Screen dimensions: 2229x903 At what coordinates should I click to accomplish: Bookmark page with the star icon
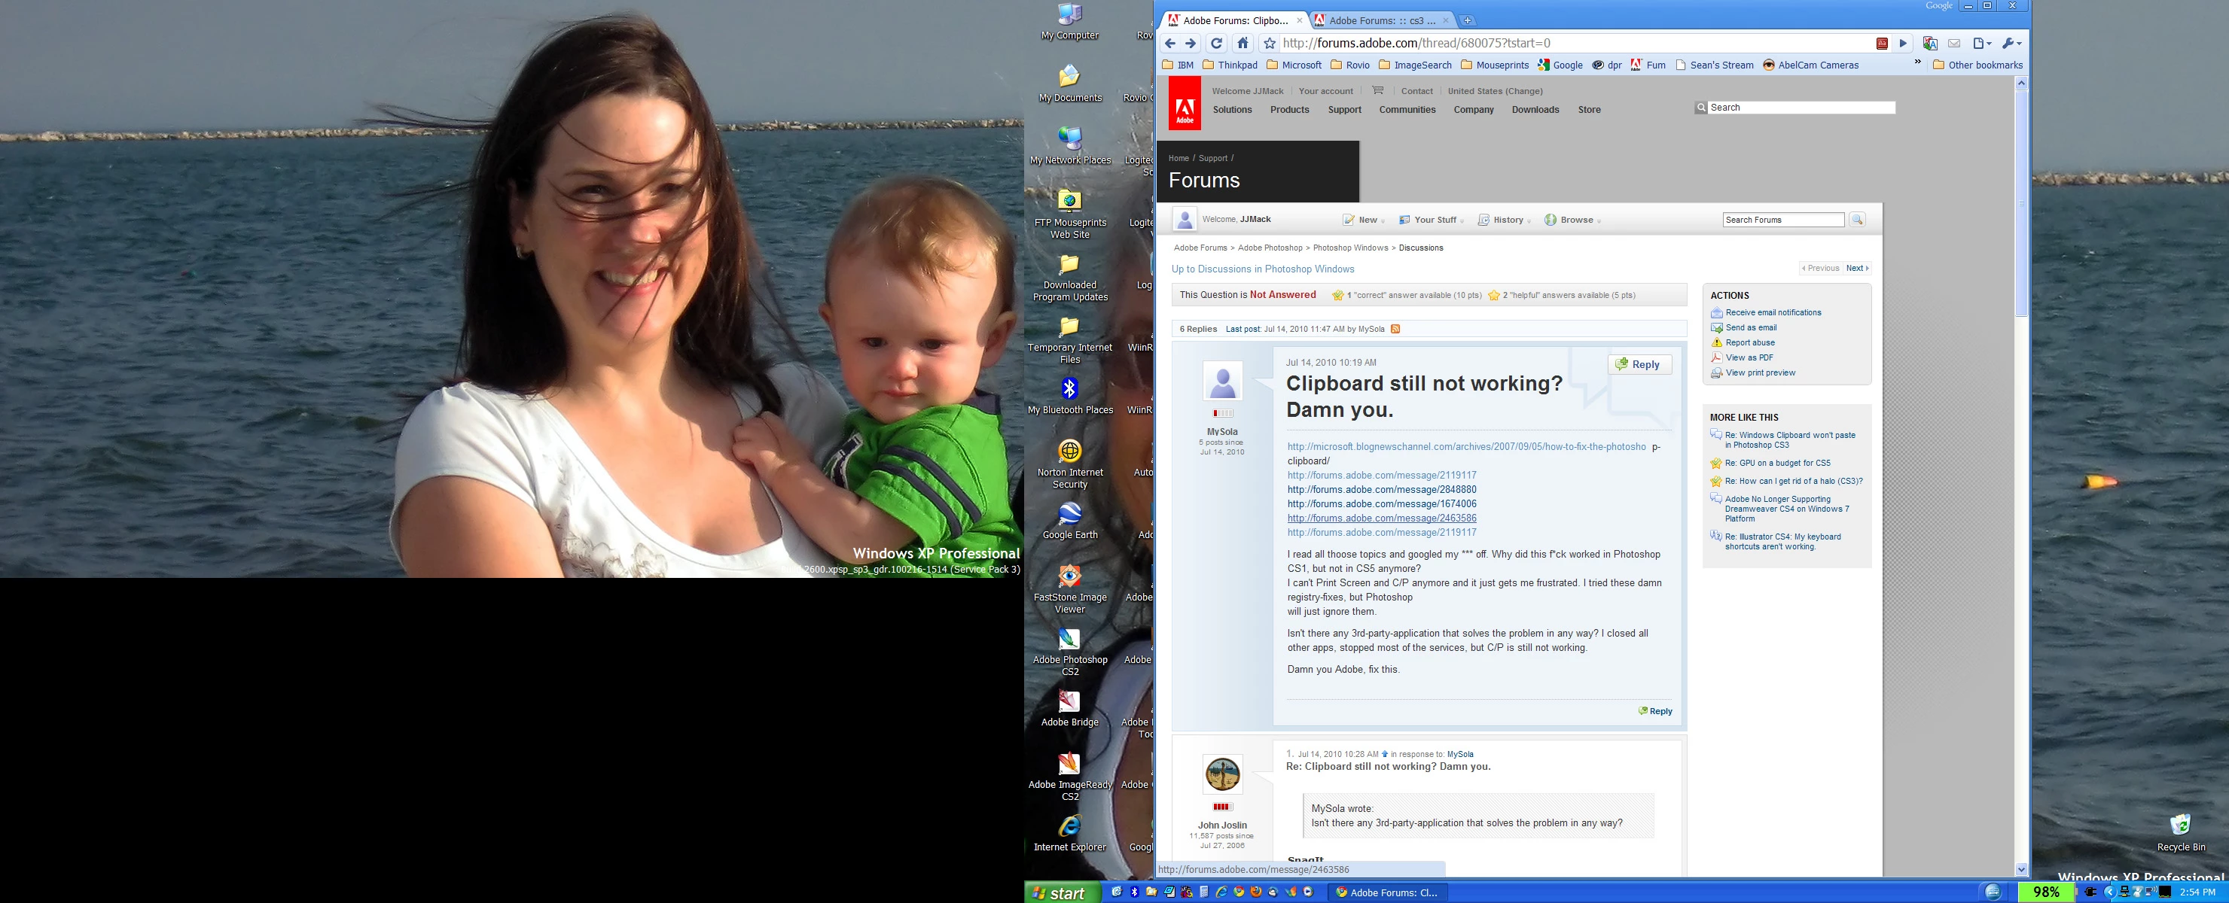1270,43
